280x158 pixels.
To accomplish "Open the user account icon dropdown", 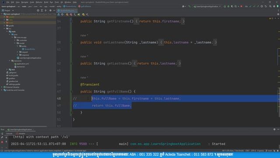I will click(184, 6).
